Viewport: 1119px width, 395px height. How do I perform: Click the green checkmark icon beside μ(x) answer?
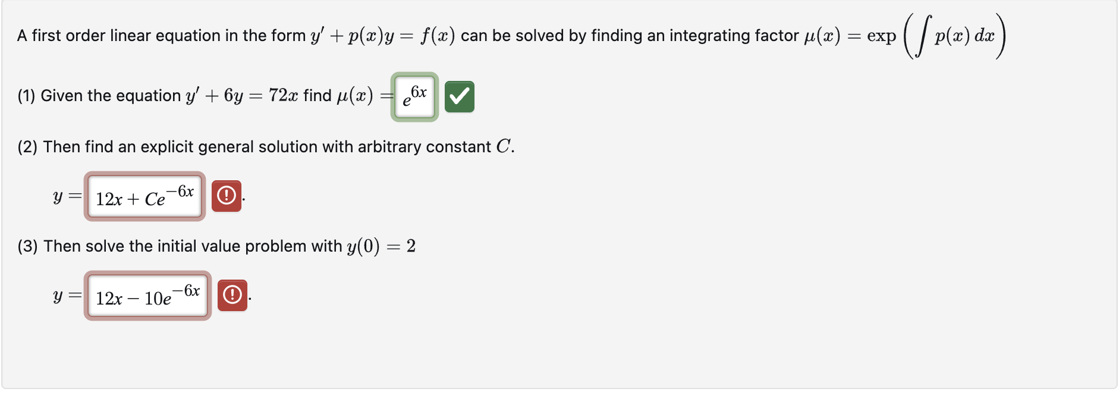[x=460, y=96]
